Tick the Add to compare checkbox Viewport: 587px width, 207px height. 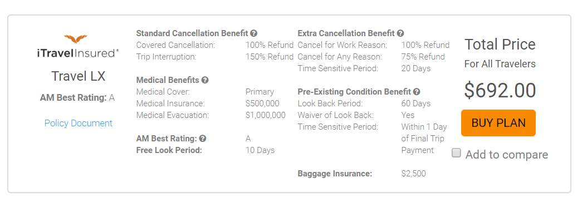[x=456, y=152]
